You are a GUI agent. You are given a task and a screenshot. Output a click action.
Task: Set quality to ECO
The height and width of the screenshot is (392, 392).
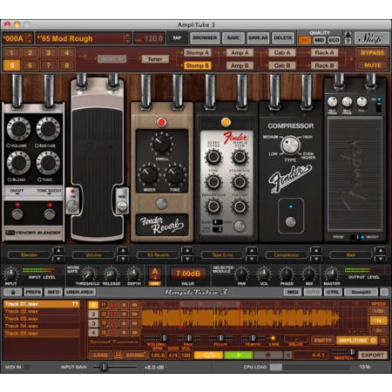click(334, 40)
